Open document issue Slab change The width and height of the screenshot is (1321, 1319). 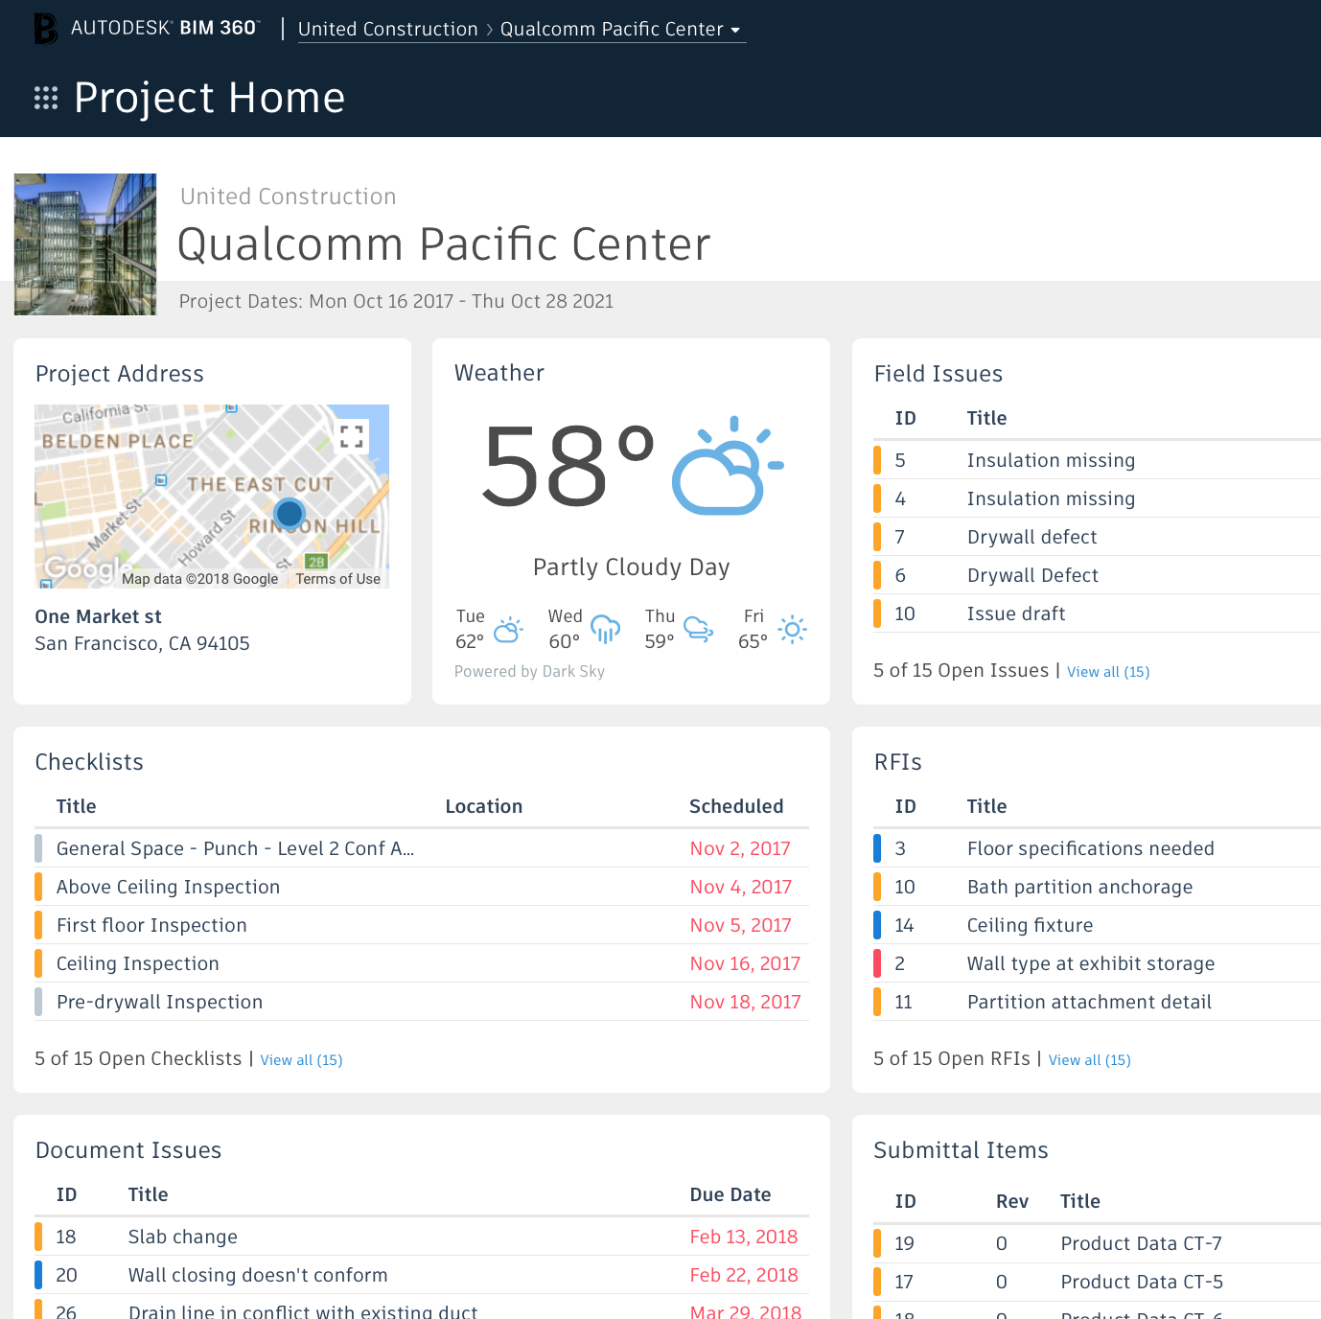(422, 1237)
